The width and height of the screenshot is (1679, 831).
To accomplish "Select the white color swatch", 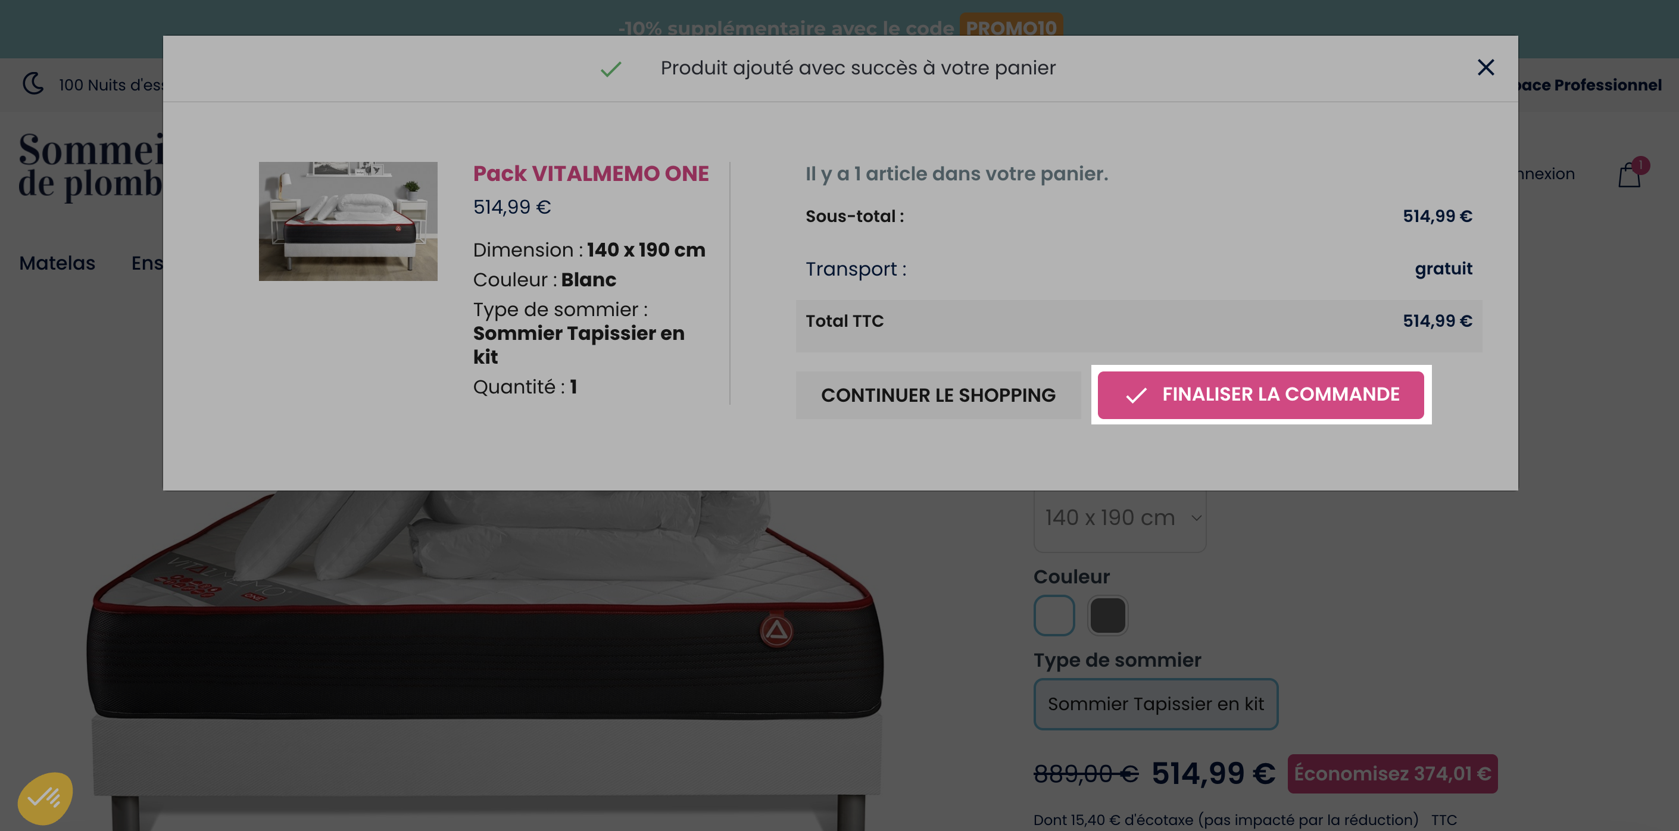I will click(x=1054, y=614).
